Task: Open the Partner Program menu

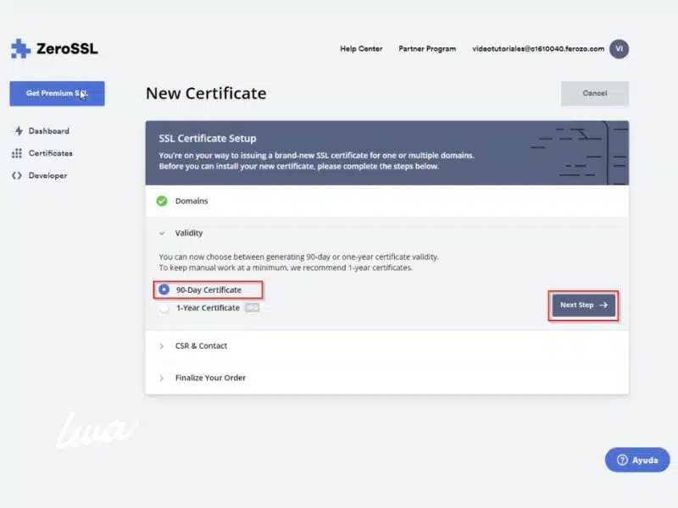Action: (427, 49)
